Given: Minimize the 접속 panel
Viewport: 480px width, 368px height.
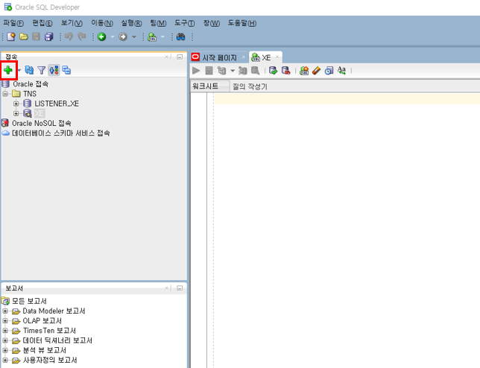Looking at the screenshot, I should [x=180, y=57].
